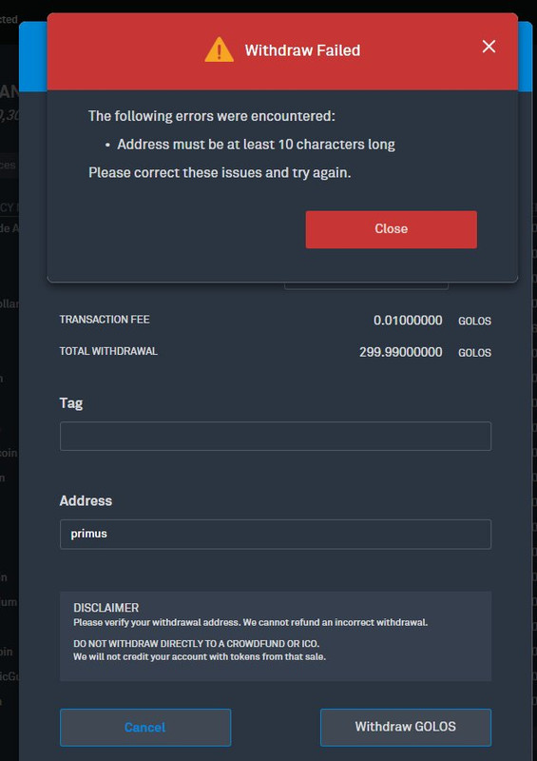The height and width of the screenshot is (761, 537).
Task: Click the red Close button
Action: click(x=391, y=229)
